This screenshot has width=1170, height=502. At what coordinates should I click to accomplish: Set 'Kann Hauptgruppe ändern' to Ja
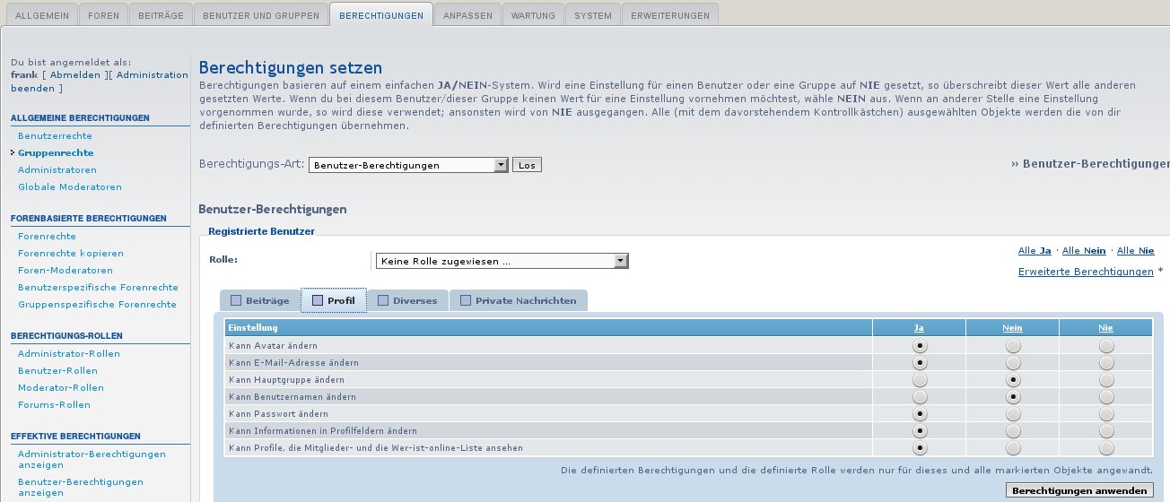point(920,380)
